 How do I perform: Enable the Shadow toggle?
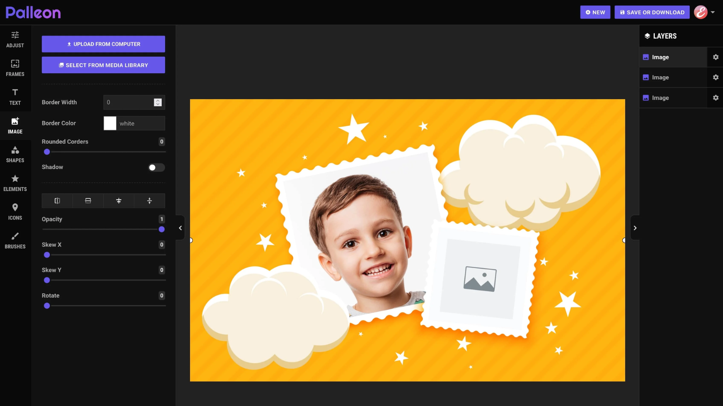point(156,167)
